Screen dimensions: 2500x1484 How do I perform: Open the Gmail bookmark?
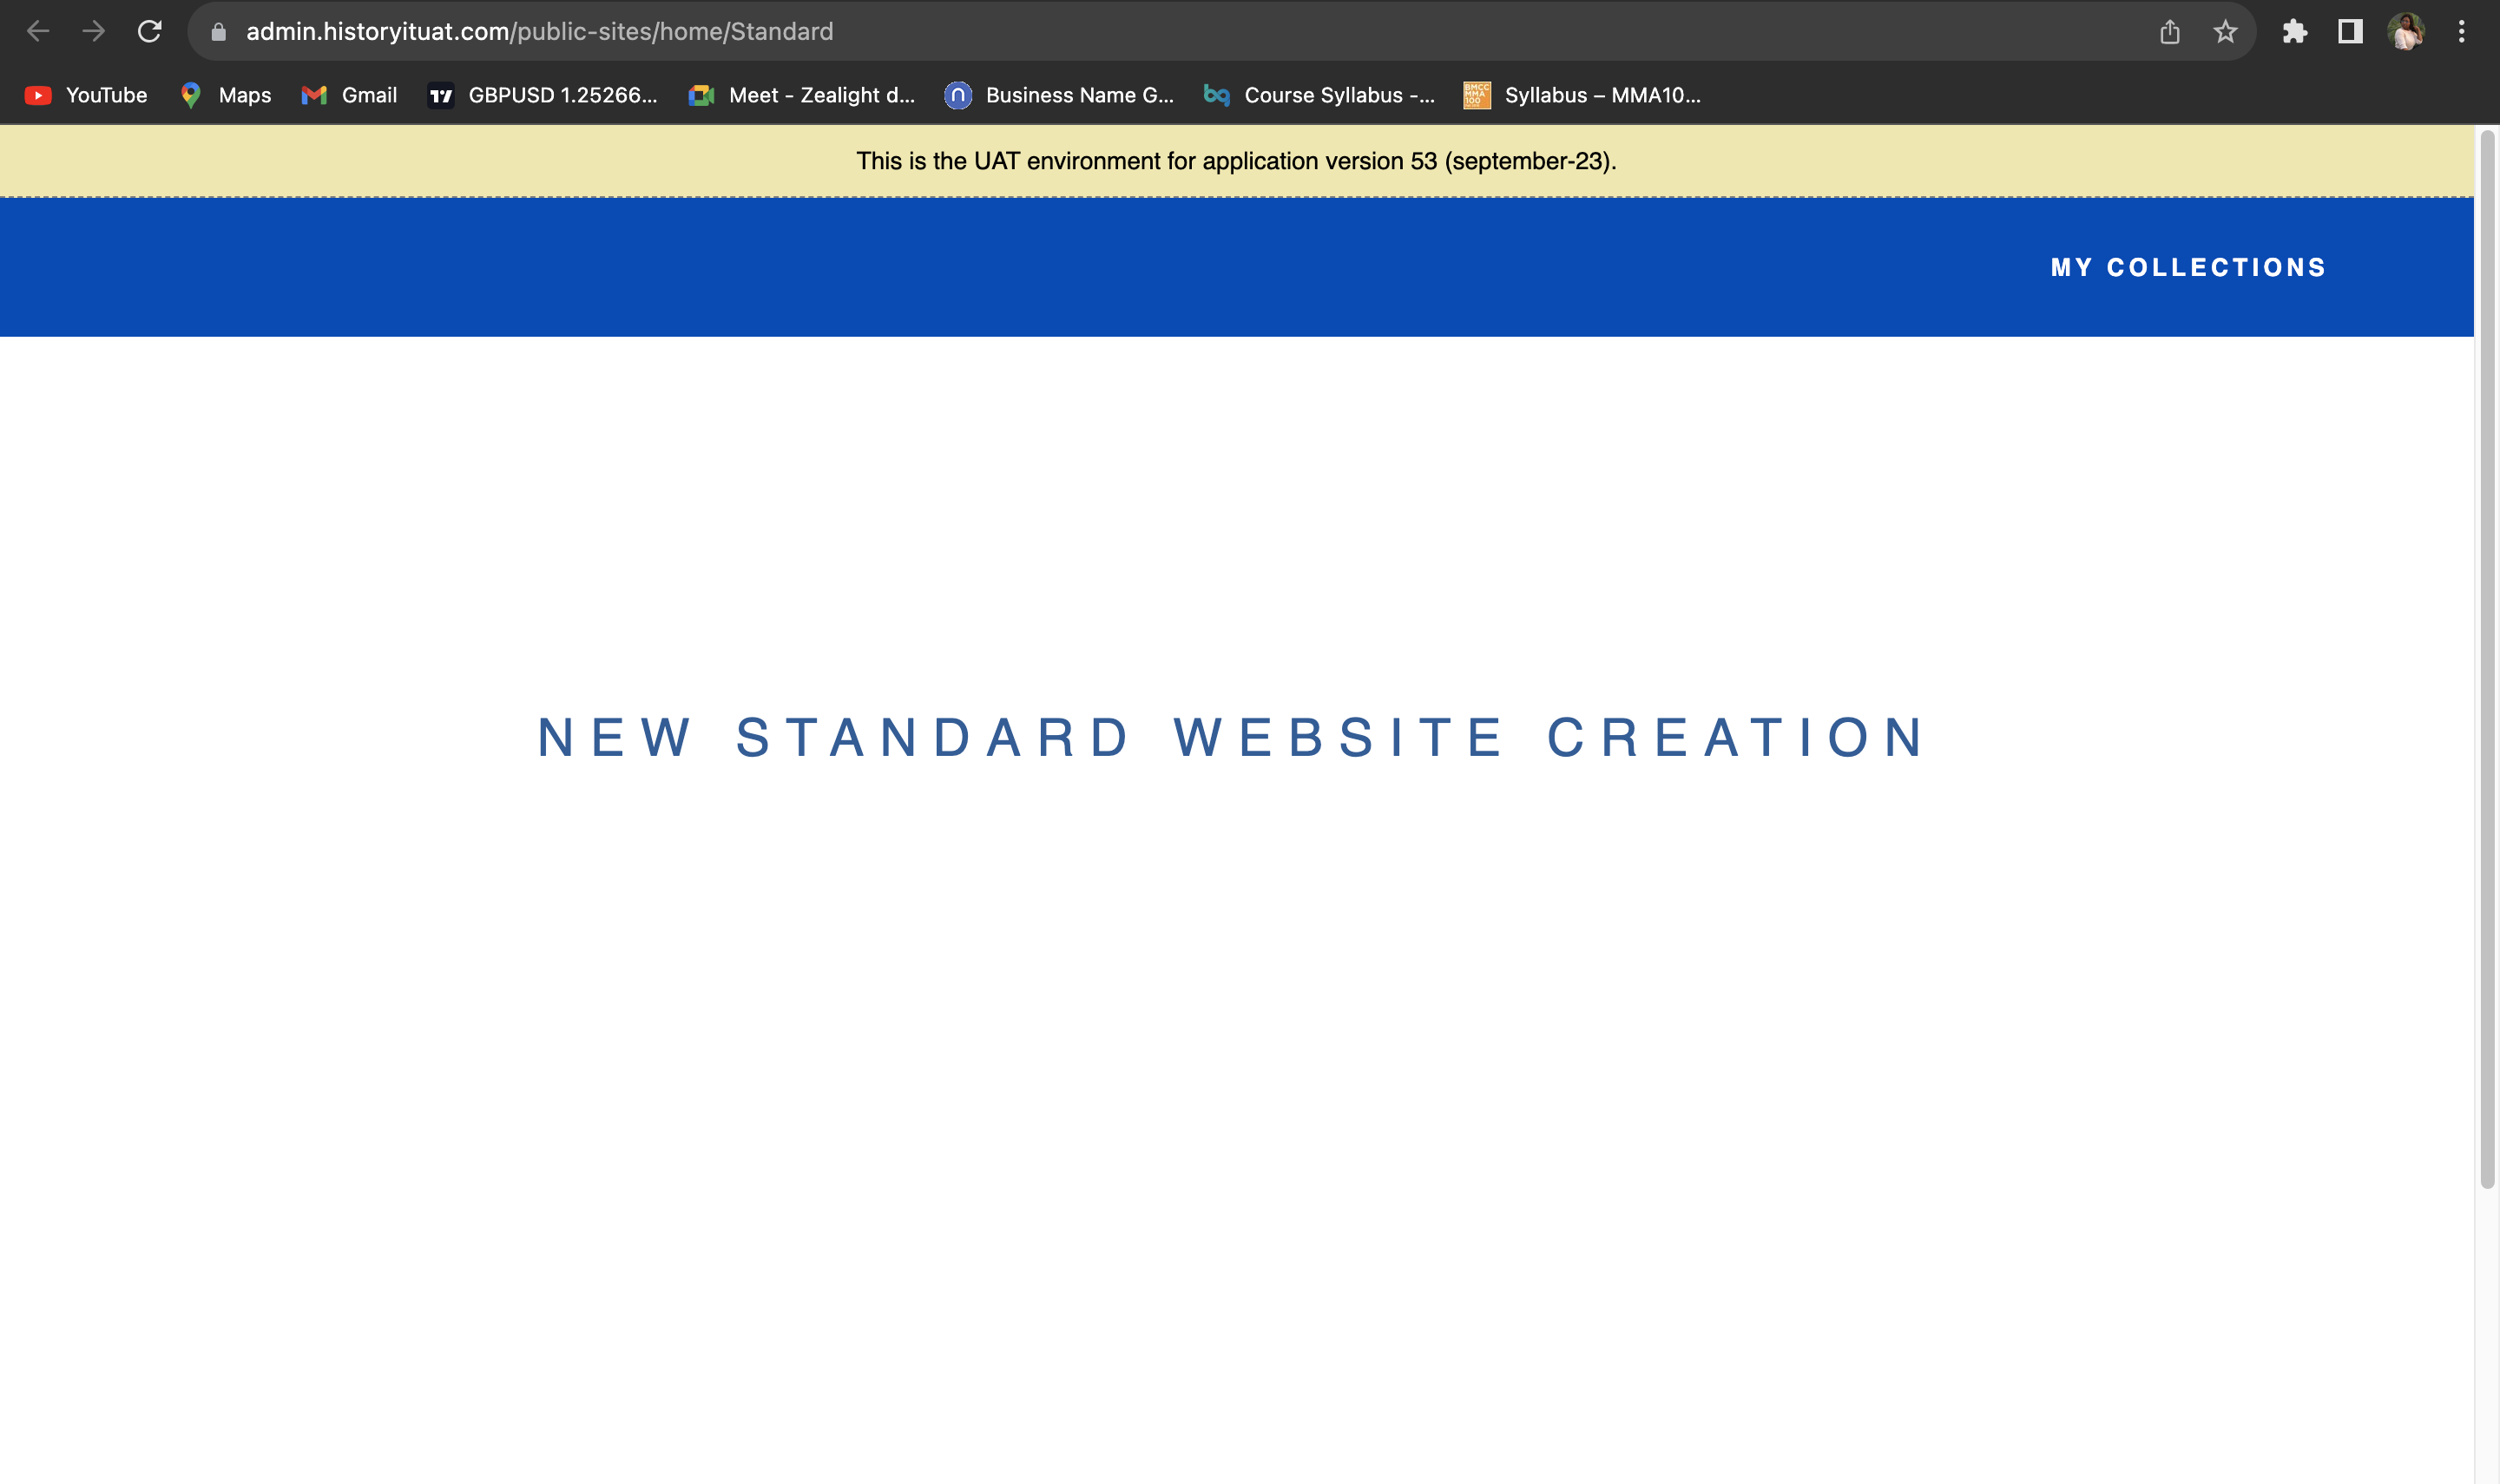(349, 95)
